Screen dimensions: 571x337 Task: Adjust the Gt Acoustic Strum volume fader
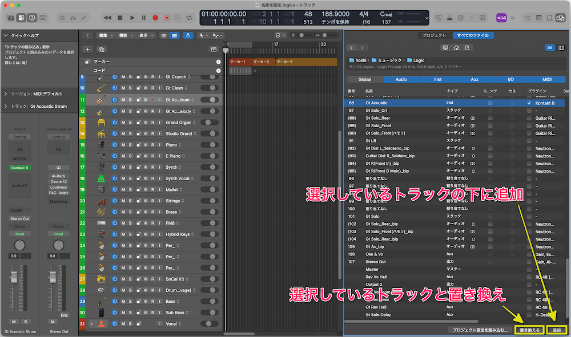(x=14, y=277)
